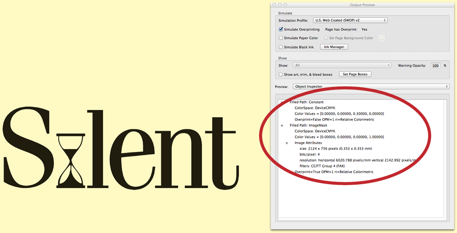
Task: Click the Set Page Boxes button
Action: click(355, 74)
